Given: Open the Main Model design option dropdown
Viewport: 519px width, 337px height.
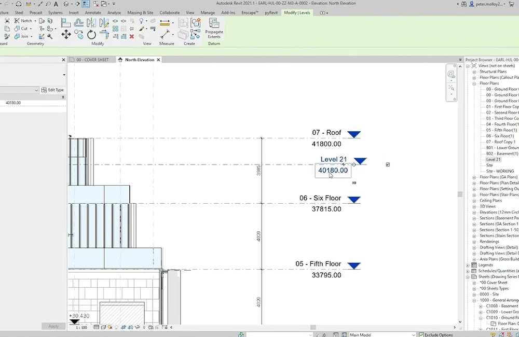Looking at the screenshot, I should click(x=414, y=335).
